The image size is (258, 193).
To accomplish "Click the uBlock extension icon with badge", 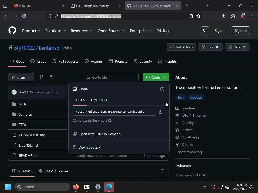I will (242, 16).
